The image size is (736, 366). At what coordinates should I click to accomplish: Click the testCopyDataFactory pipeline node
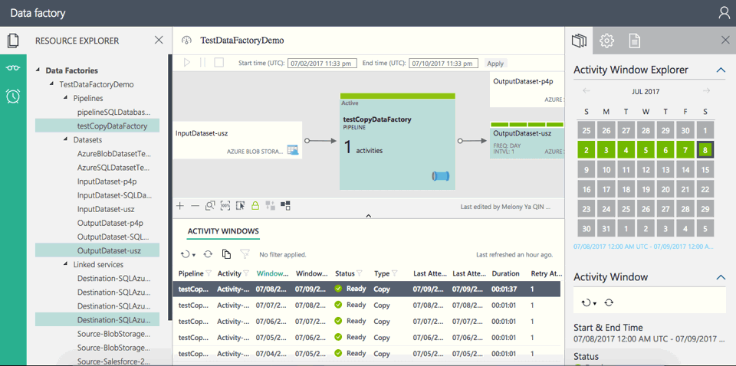coord(398,142)
